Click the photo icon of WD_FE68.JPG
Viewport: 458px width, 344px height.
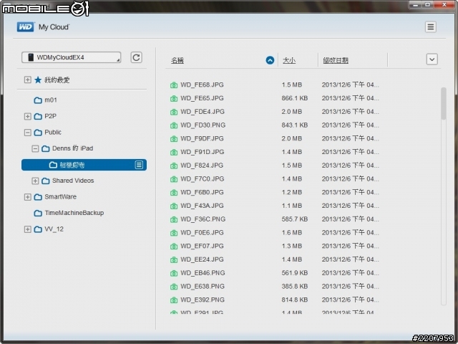174,85
